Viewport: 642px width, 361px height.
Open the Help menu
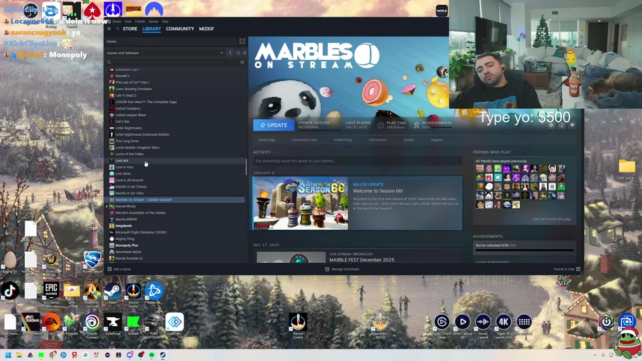coord(165,22)
